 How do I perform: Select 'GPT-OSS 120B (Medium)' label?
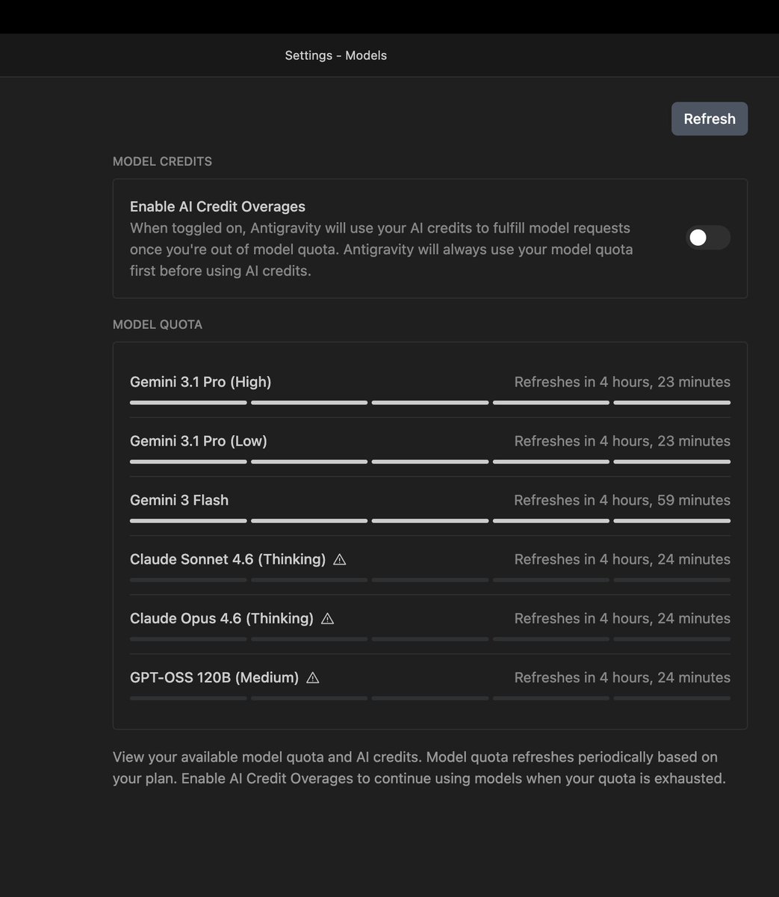(214, 677)
